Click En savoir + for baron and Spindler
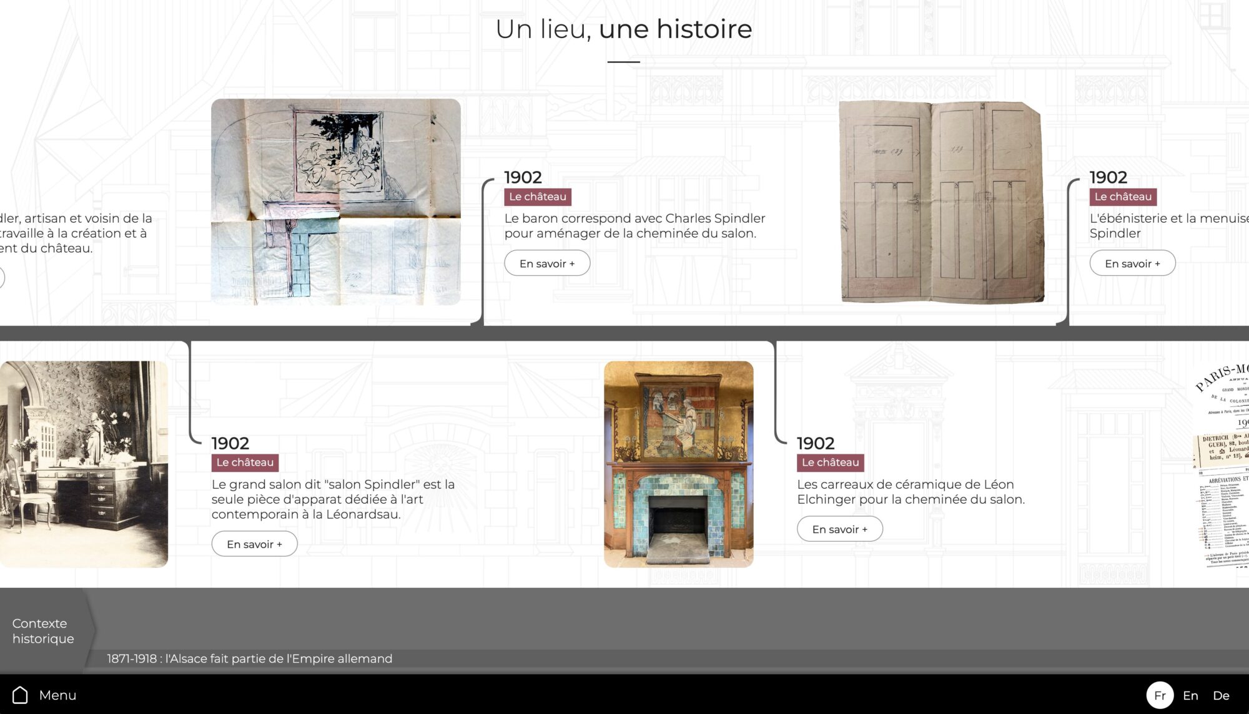This screenshot has width=1249, height=714. tap(547, 263)
